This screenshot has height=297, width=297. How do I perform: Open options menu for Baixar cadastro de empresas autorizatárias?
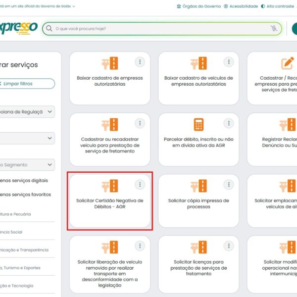coord(140,62)
